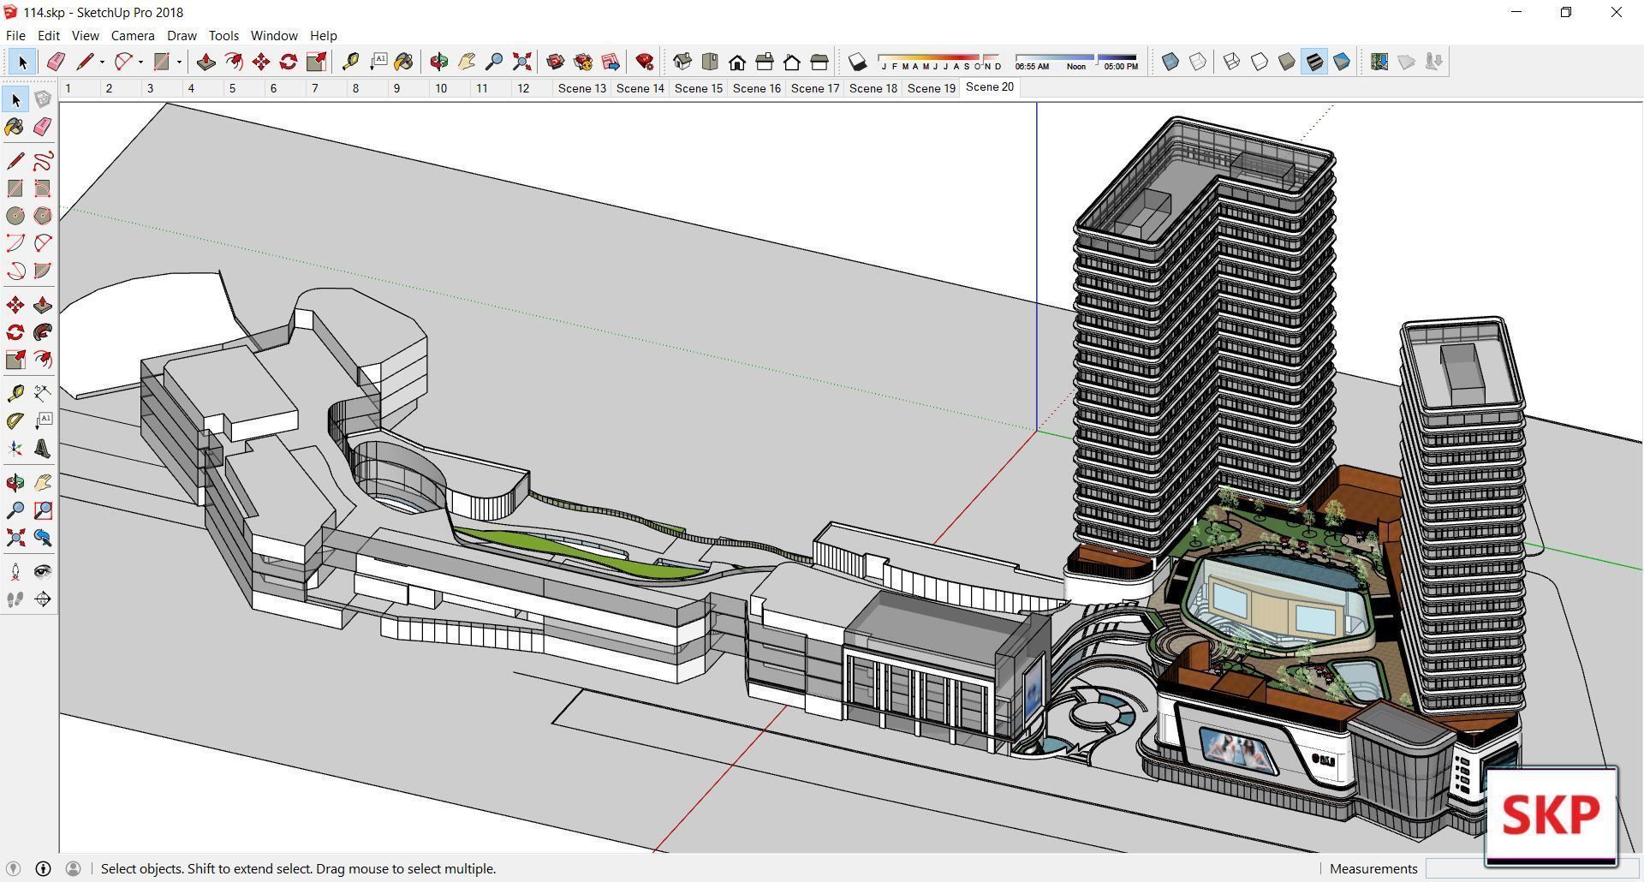Image resolution: width=1644 pixels, height=882 pixels.
Task: Select the Circle tool in left toolbar
Action: click(x=15, y=216)
